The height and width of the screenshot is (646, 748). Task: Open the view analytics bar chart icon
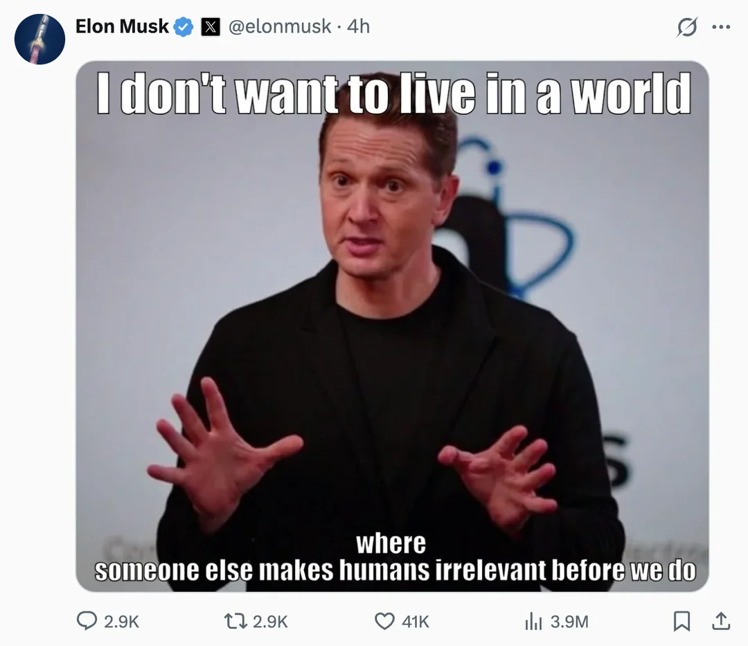(533, 622)
